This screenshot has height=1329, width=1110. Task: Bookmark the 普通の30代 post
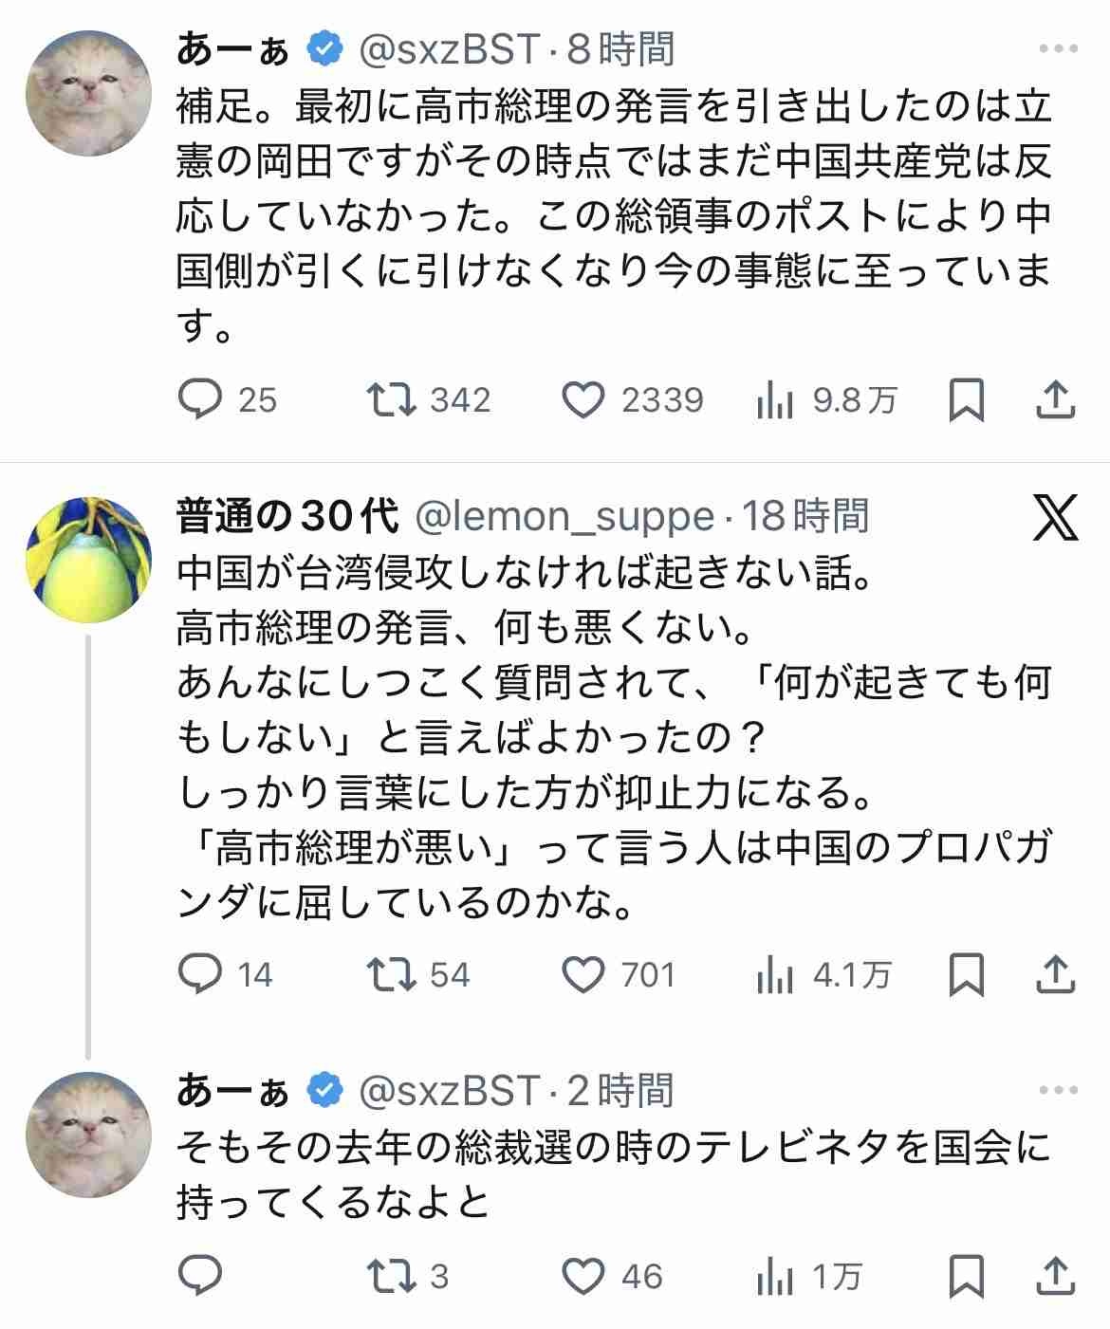click(x=967, y=974)
